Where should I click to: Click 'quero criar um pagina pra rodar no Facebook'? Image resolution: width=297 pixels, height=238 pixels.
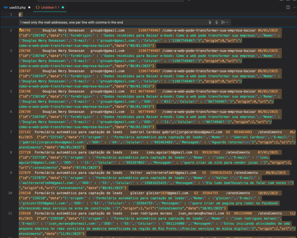point(235,203)
